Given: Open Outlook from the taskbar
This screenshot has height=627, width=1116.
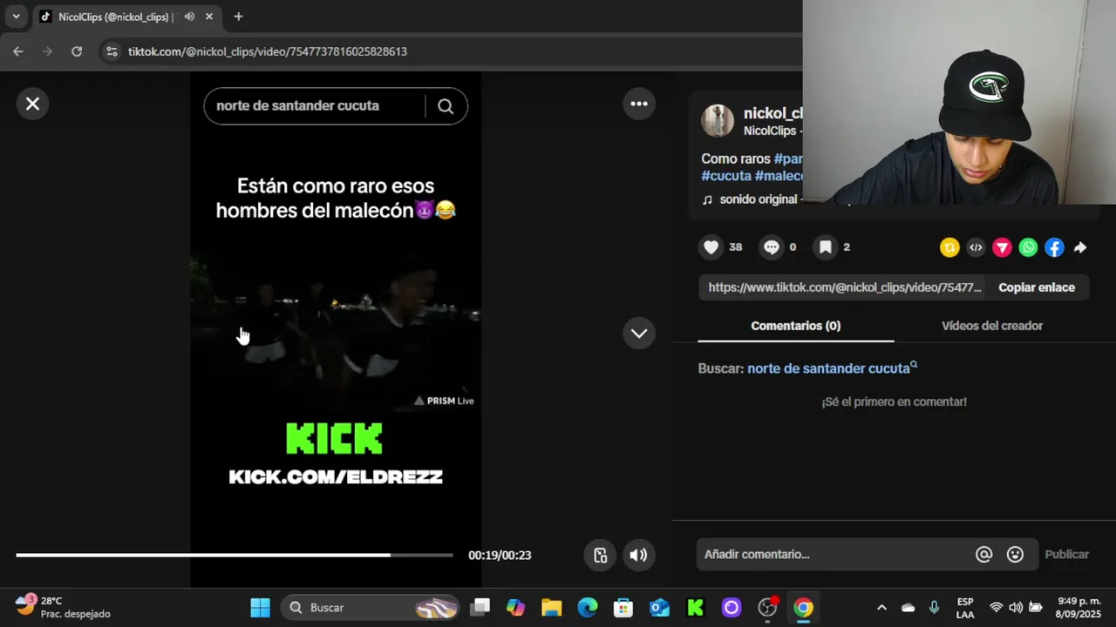Looking at the screenshot, I should 659,607.
